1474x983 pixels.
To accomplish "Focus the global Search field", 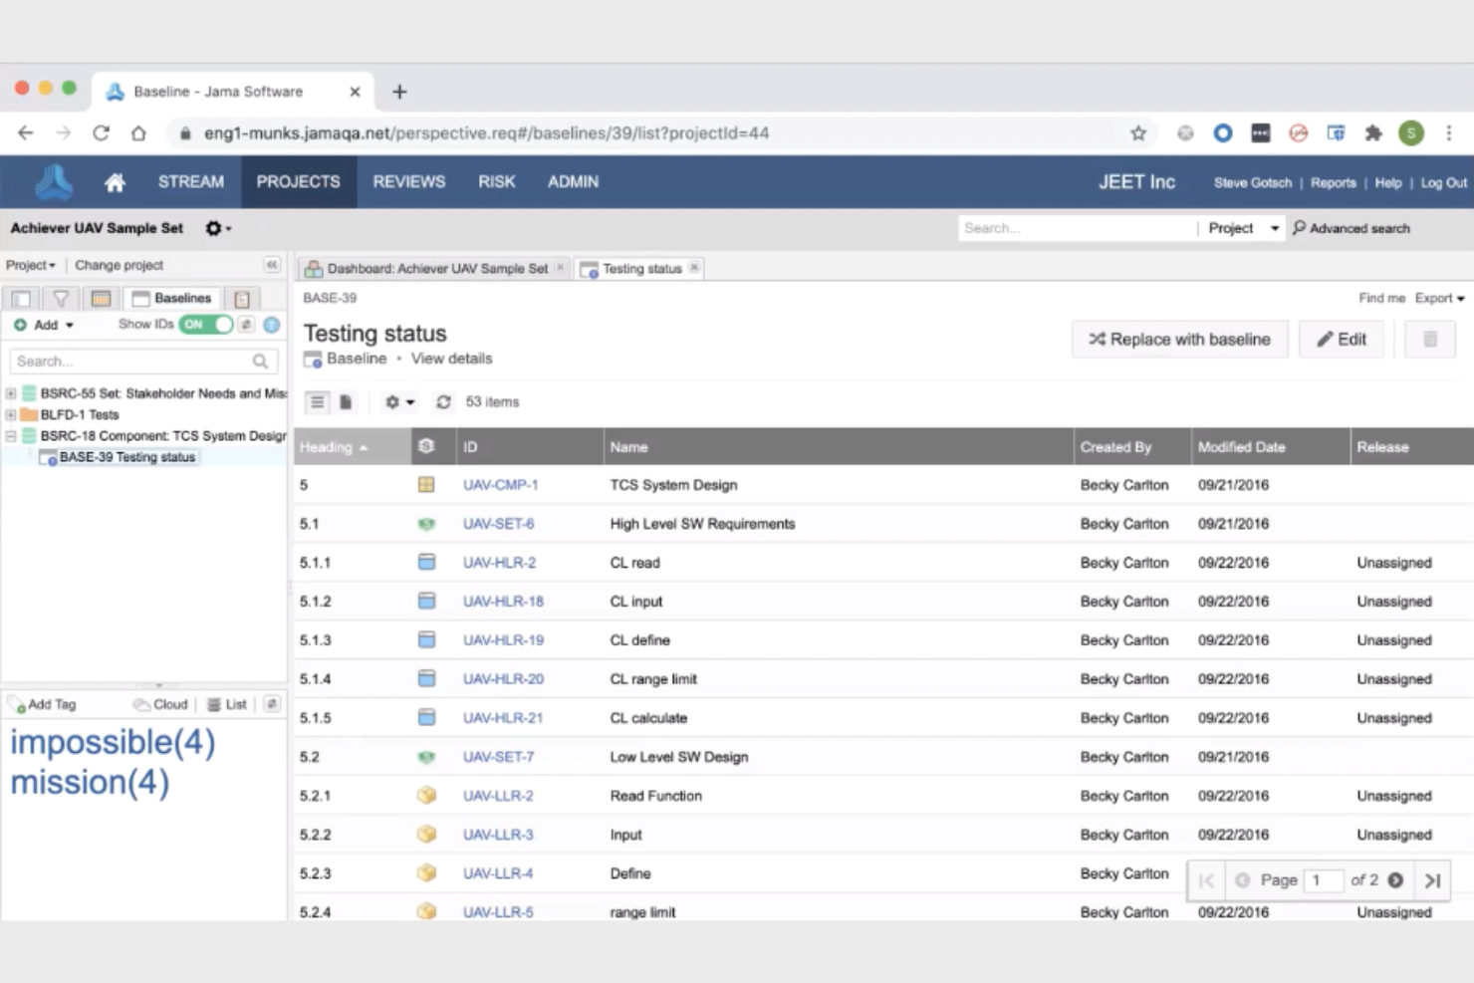I will [x=1078, y=228].
